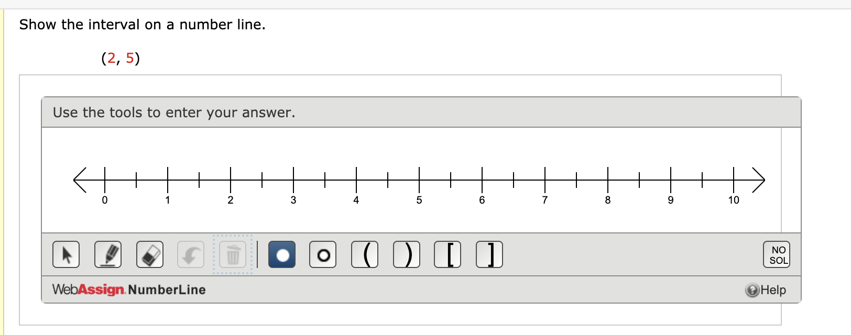Toggle the filled circle point option

(281, 254)
